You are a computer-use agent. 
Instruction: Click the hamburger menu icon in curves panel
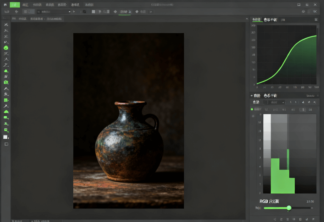(316, 19)
